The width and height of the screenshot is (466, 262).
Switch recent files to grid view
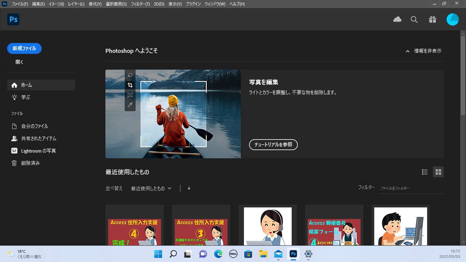coord(438,172)
